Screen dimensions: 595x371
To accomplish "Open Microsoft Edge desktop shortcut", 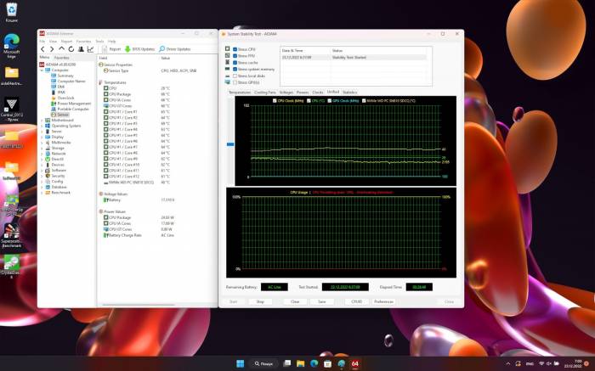I will click(12, 46).
